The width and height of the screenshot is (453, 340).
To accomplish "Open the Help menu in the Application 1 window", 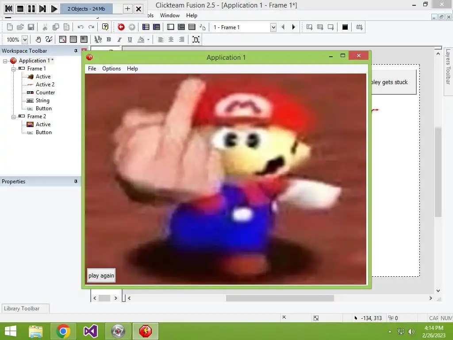I will pos(132,69).
